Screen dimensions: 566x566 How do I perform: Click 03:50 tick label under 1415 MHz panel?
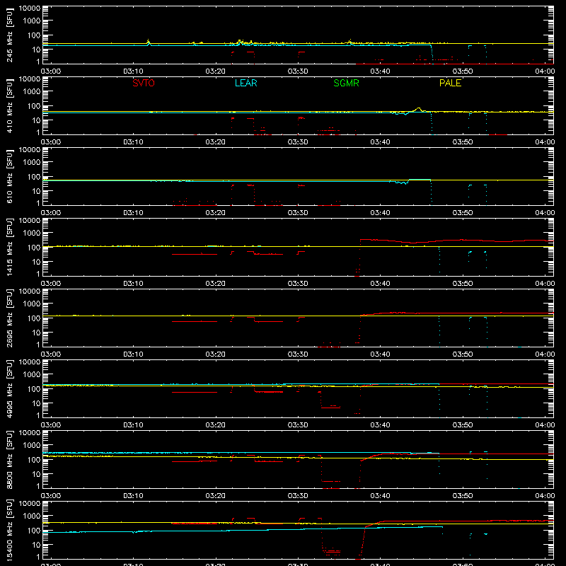tap(463, 284)
